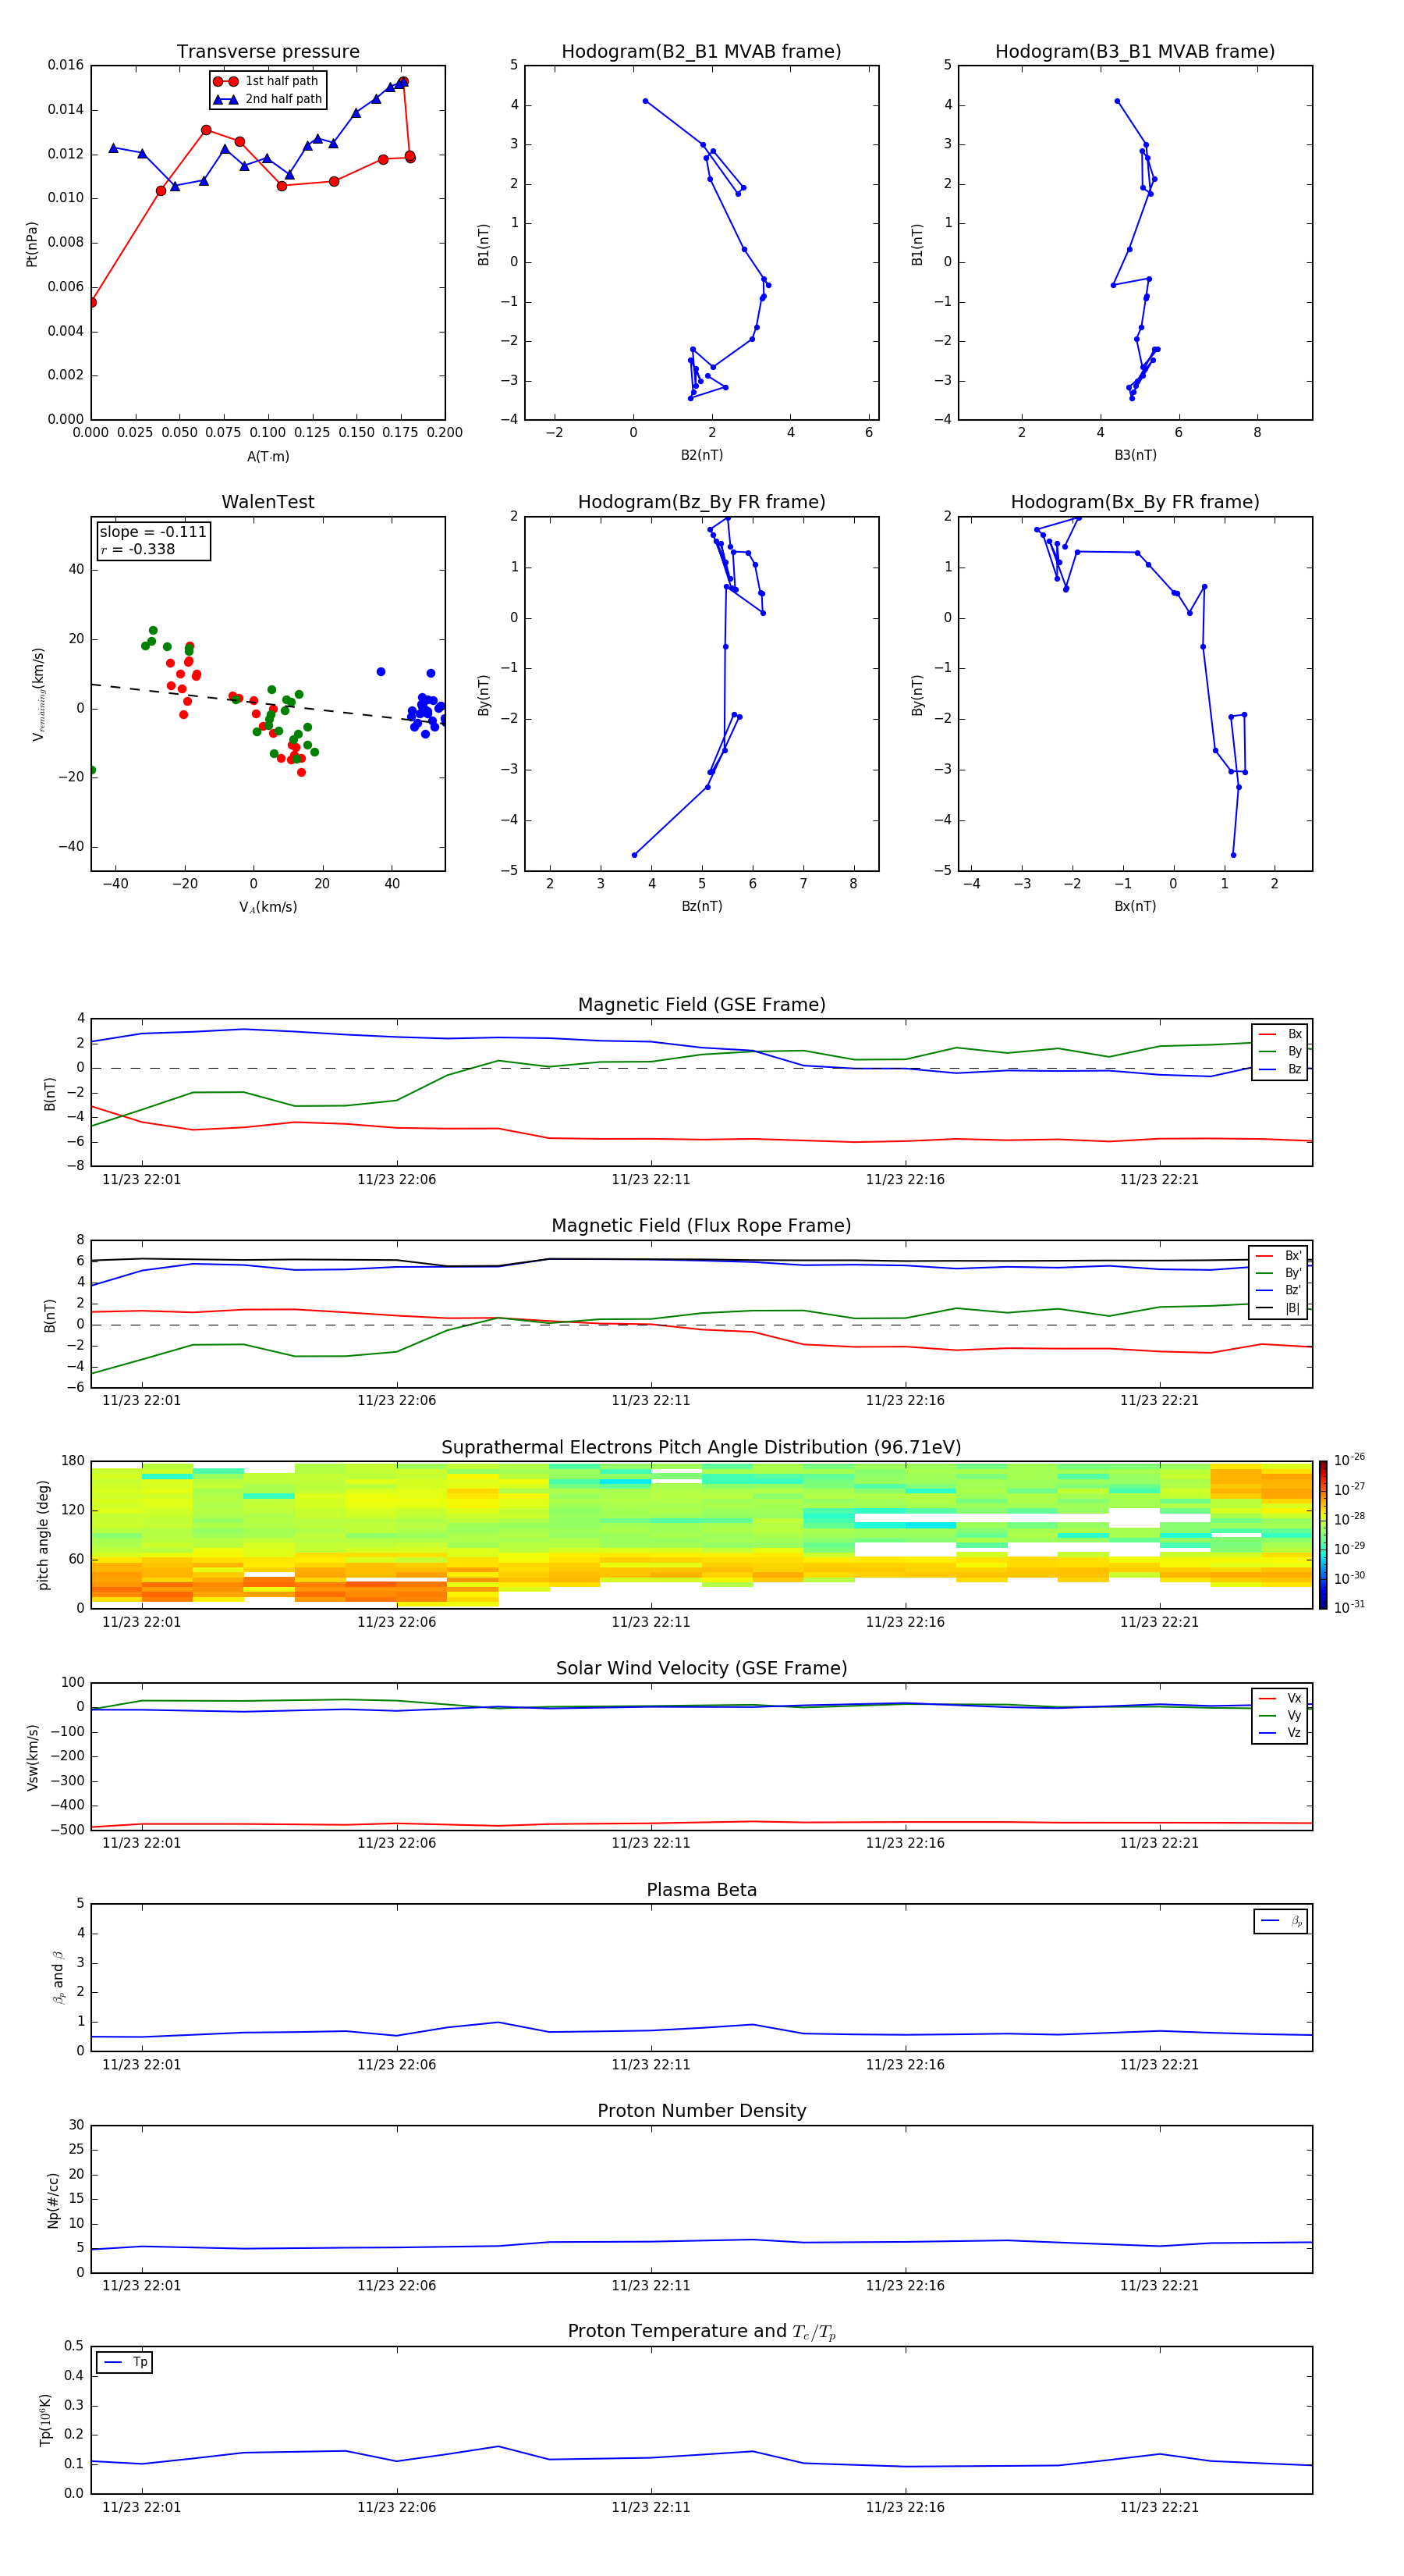
Task: Click the "V_A(km/s)" x-axis label of WalenTest
Action: [x=268, y=907]
